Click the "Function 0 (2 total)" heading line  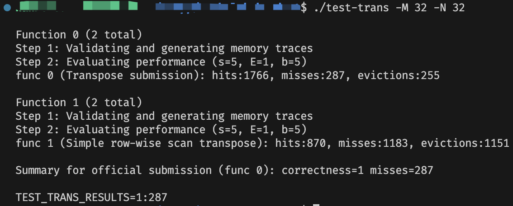79,35
